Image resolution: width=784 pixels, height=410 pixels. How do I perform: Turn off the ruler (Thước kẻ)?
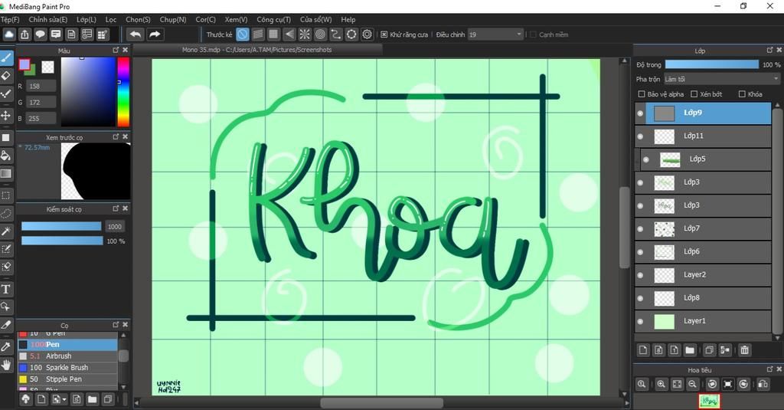243,34
